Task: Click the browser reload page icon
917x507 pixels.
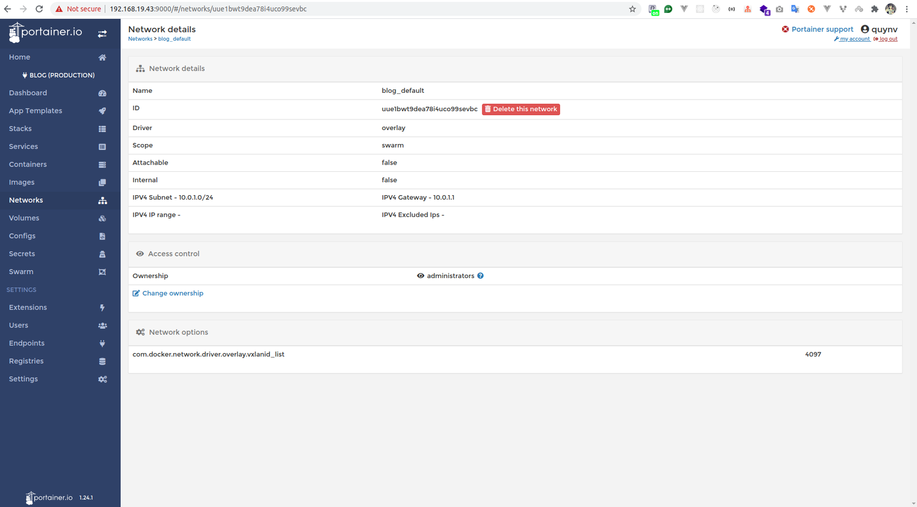Action: tap(39, 9)
